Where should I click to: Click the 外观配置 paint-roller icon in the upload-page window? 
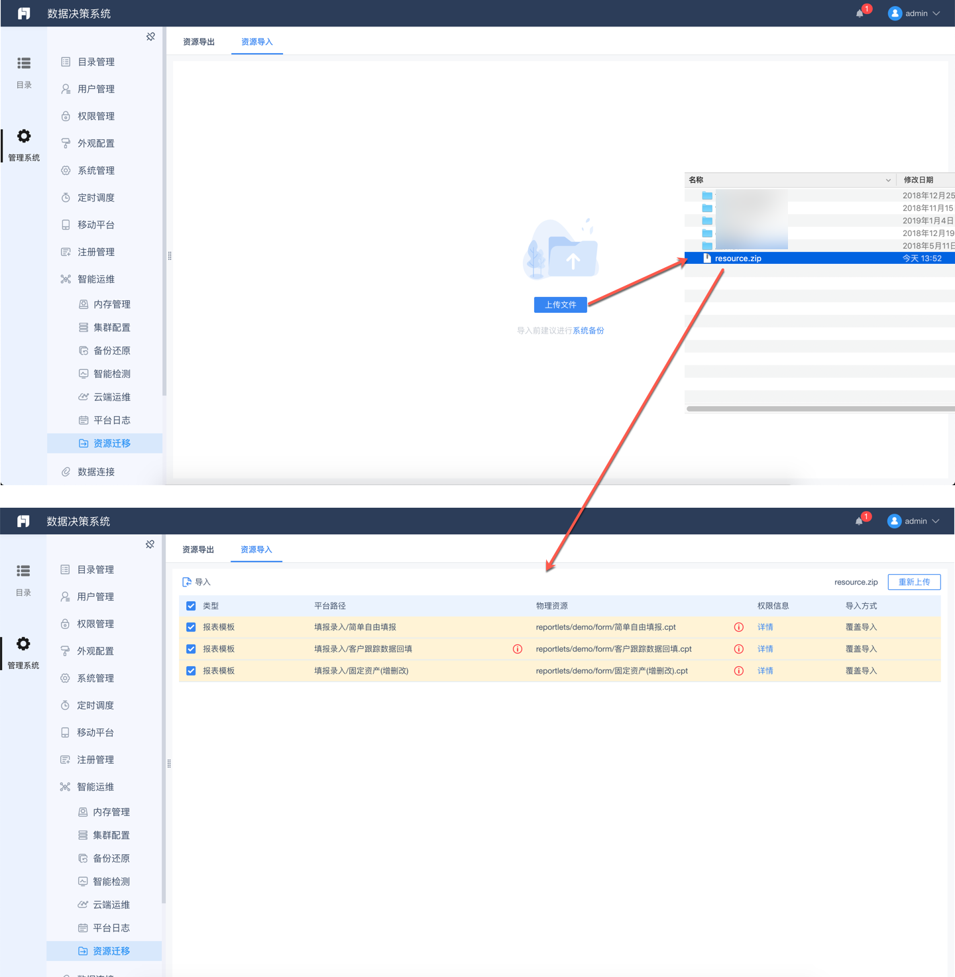point(66,143)
